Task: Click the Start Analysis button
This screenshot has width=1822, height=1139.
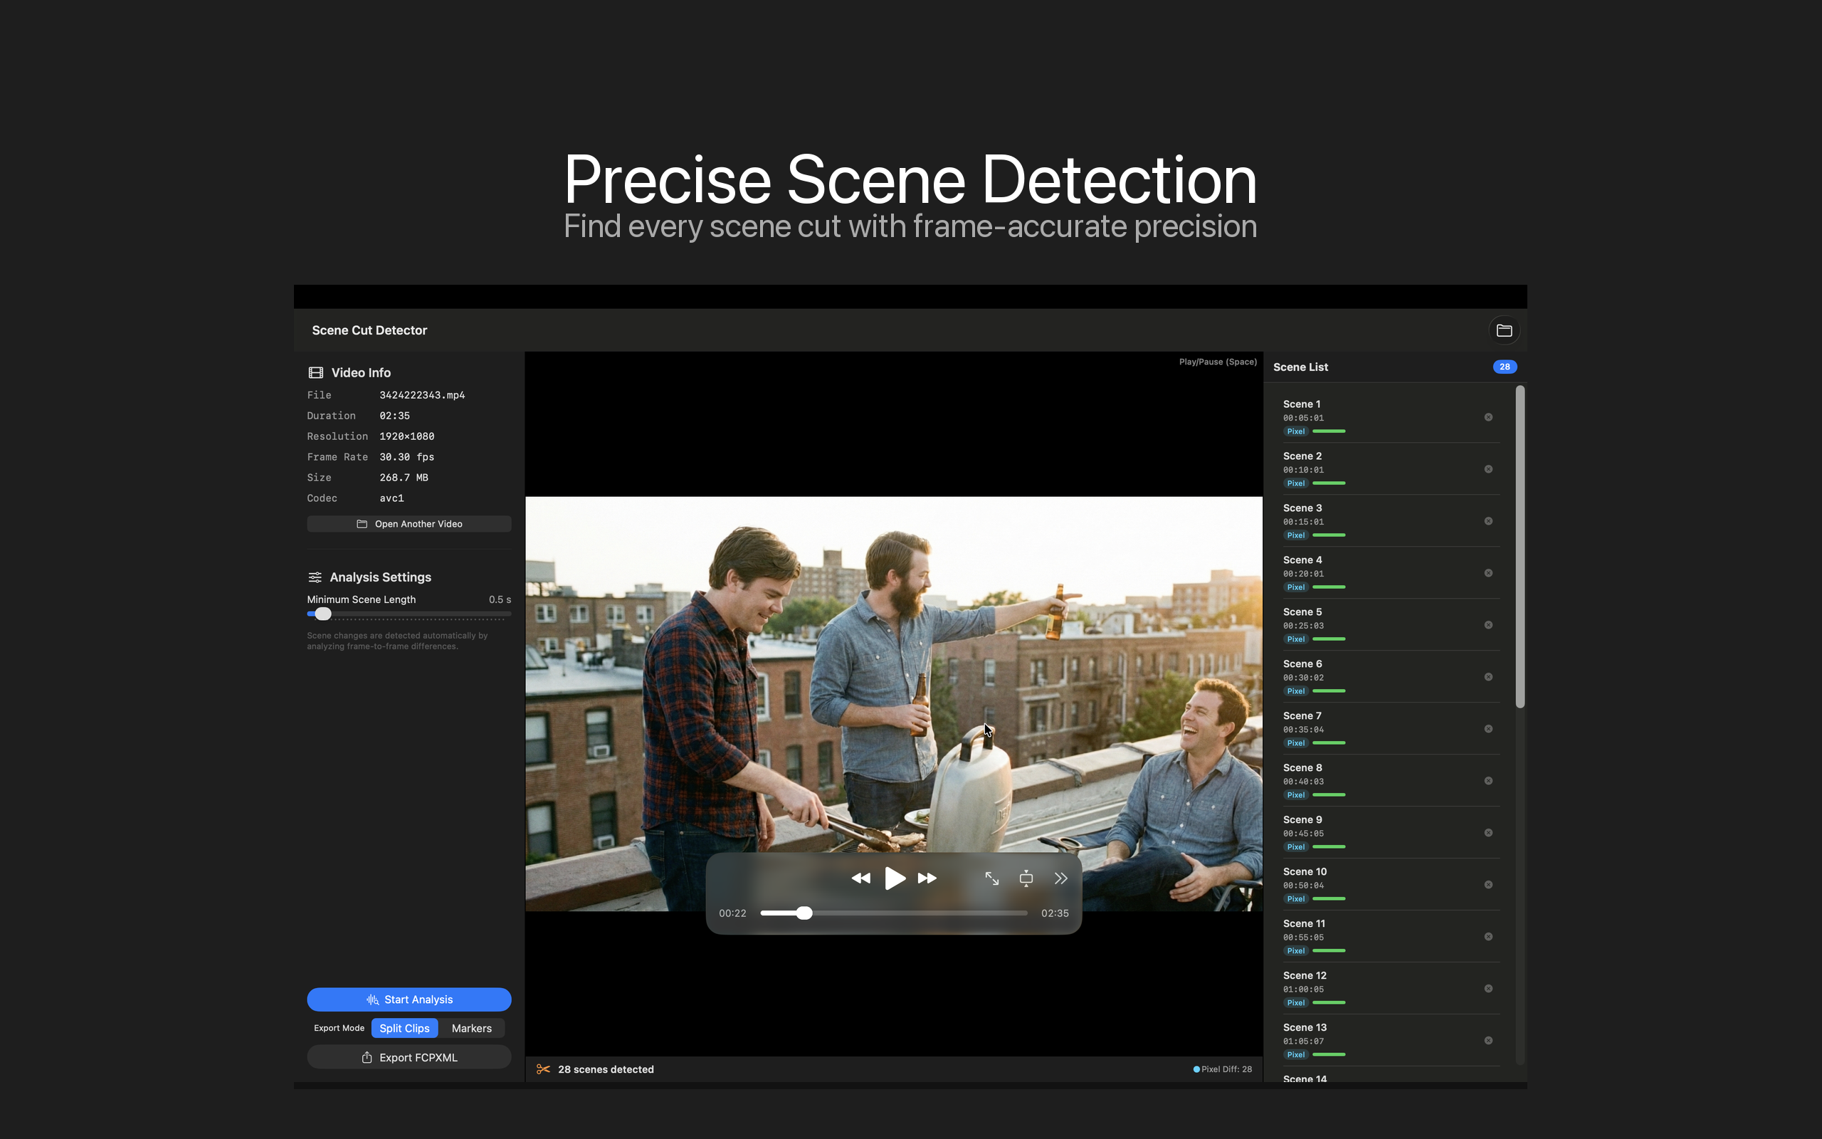Action: (409, 999)
